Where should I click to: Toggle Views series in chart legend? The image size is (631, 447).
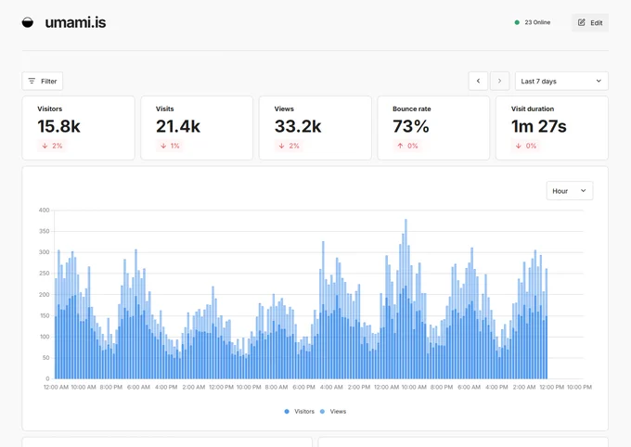(x=333, y=411)
